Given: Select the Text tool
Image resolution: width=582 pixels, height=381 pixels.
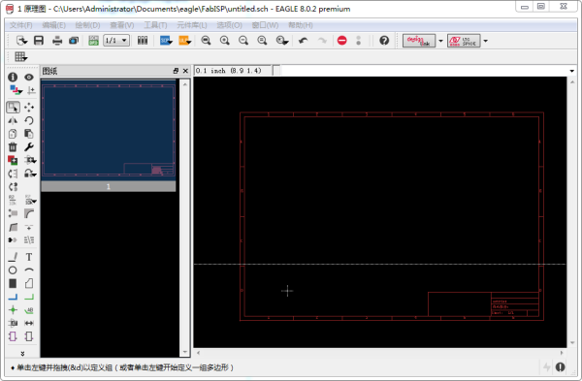Looking at the screenshot, I should tap(29, 257).
